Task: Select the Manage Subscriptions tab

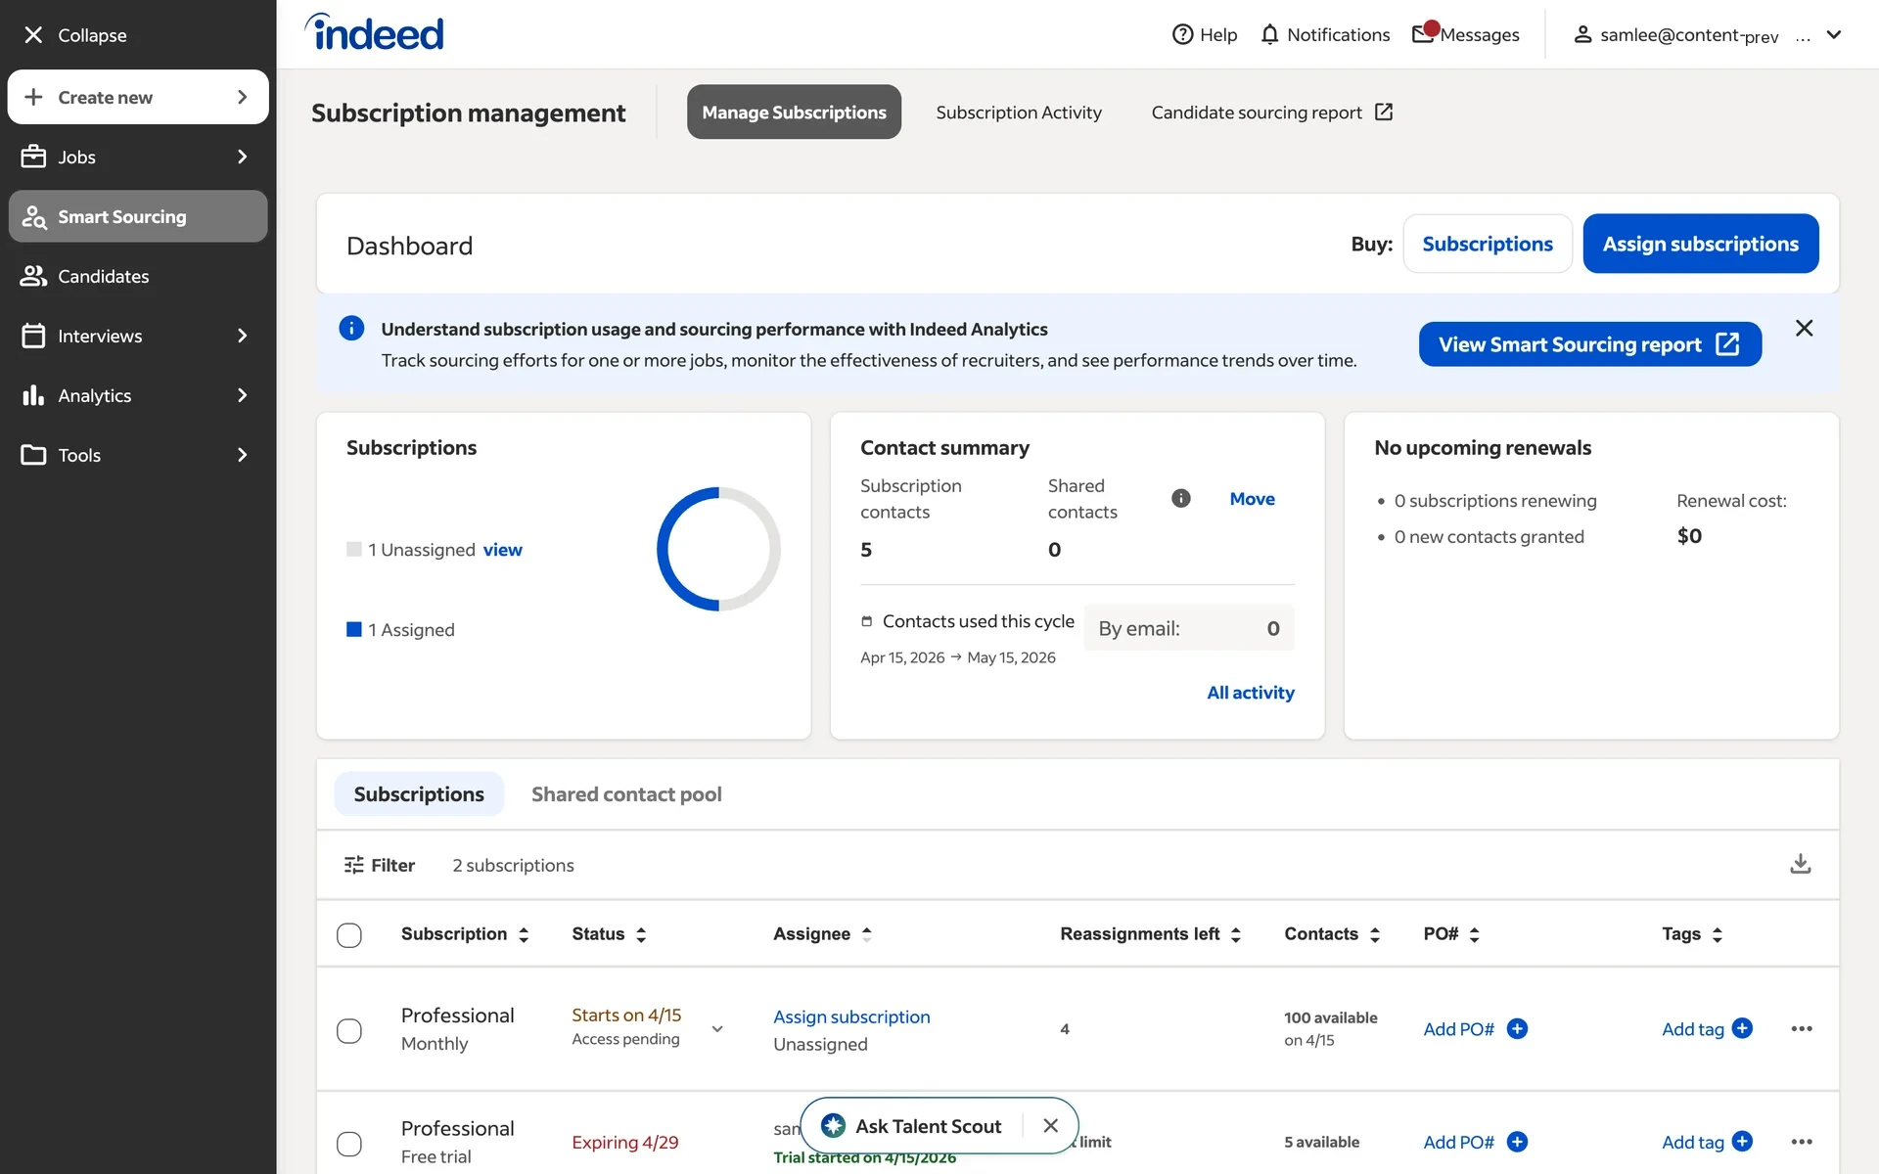Action: point(794,112)
